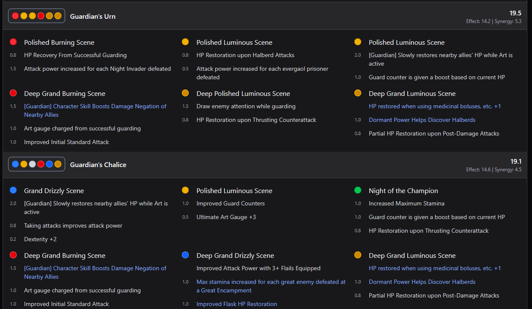This screenshot has height=309, width=532.
Task: Select the 'Deep Polished Luminous Scene' relic title
Action: tap(243, 93)
